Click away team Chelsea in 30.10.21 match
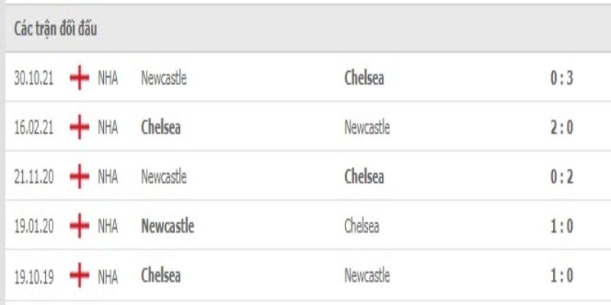 (364, 78)
